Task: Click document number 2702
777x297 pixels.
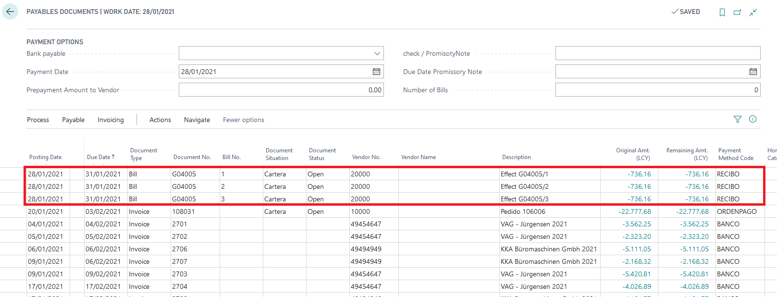Action: [x=180, y=236]
